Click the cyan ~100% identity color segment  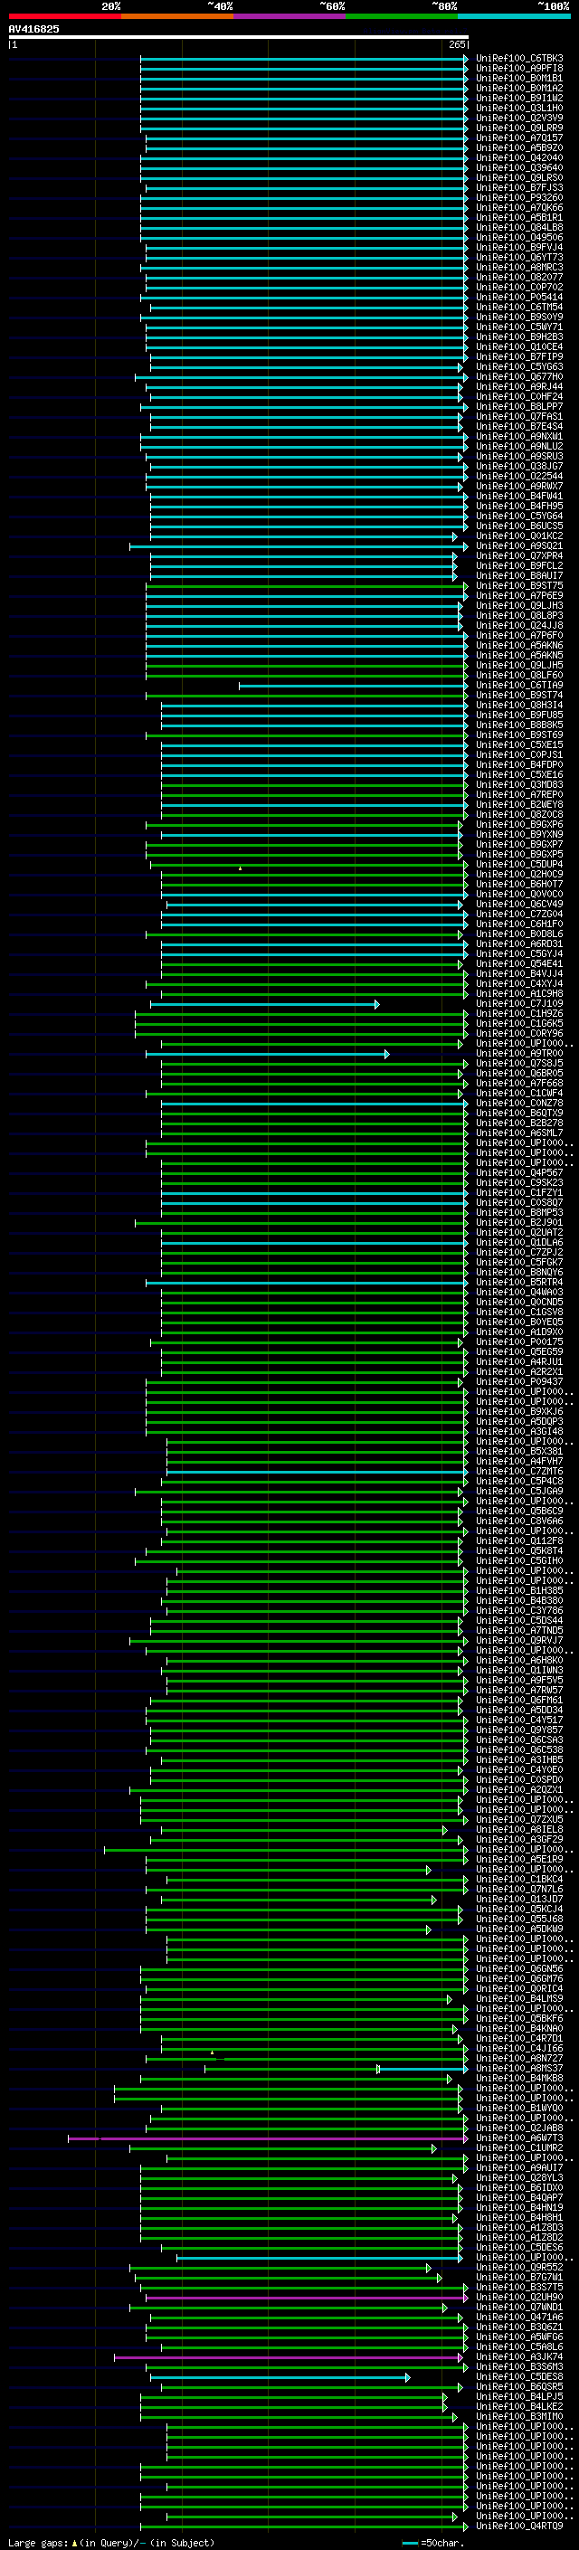coord(515,16)
